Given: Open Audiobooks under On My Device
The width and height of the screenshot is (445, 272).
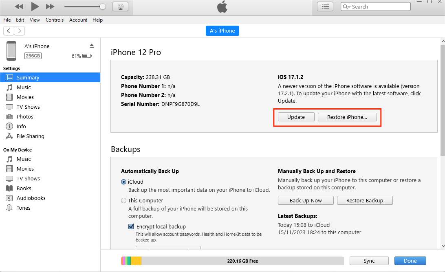Looking at the screenshot, I should point(50,198).
